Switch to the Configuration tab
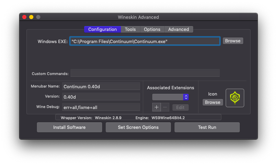Screen dimensions: 277x165 point(102,30)
